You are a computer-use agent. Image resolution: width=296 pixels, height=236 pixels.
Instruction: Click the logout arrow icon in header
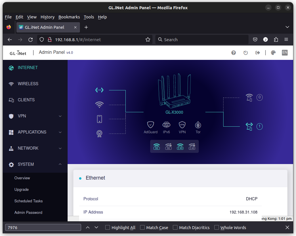click(x=258, y=53)
